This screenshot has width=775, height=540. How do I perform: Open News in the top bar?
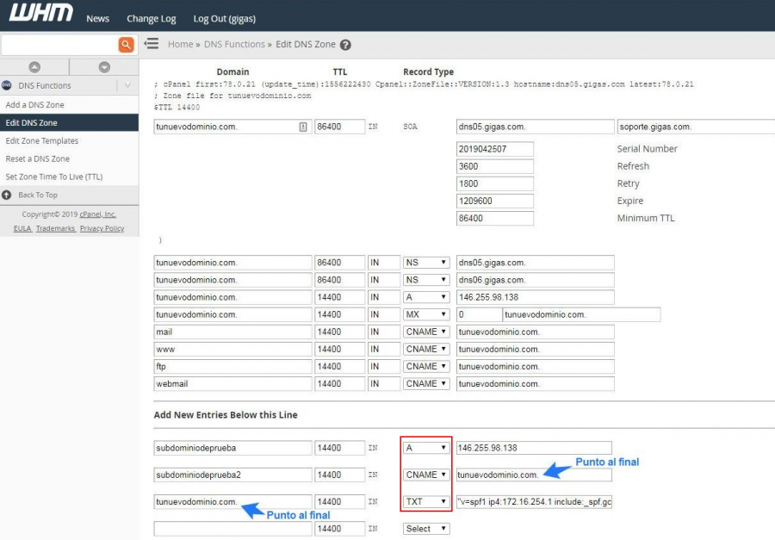coord(98,18)
